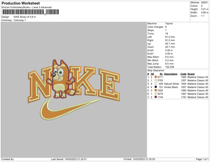Click the 'Last Saved: 10/03/2023 21.24.51' footer text
The image size is (210, 162).
tap(69, 159)
